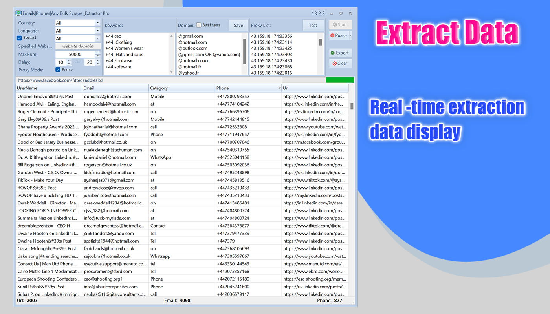This screenshot has width=550, height=314.
Task: Select phone +442072115189
Action: click(233, 279)
